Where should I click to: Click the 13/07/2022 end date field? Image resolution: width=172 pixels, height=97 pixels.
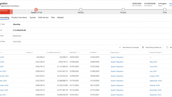(x=17, y=42)
